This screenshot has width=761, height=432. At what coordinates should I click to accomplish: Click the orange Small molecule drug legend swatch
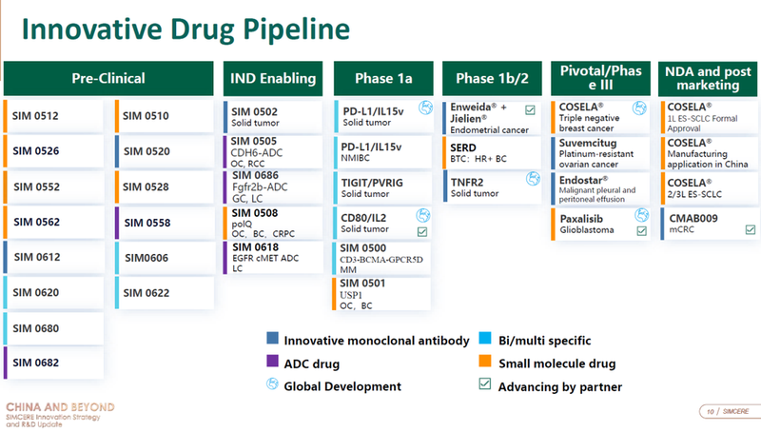click(485, 363)
